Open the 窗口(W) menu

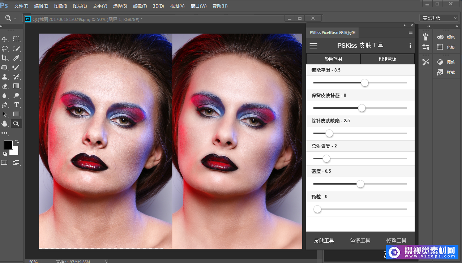pos(198,6)
